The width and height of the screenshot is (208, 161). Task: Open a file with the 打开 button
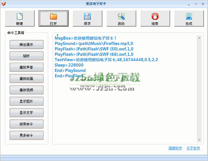click(54, 19)
